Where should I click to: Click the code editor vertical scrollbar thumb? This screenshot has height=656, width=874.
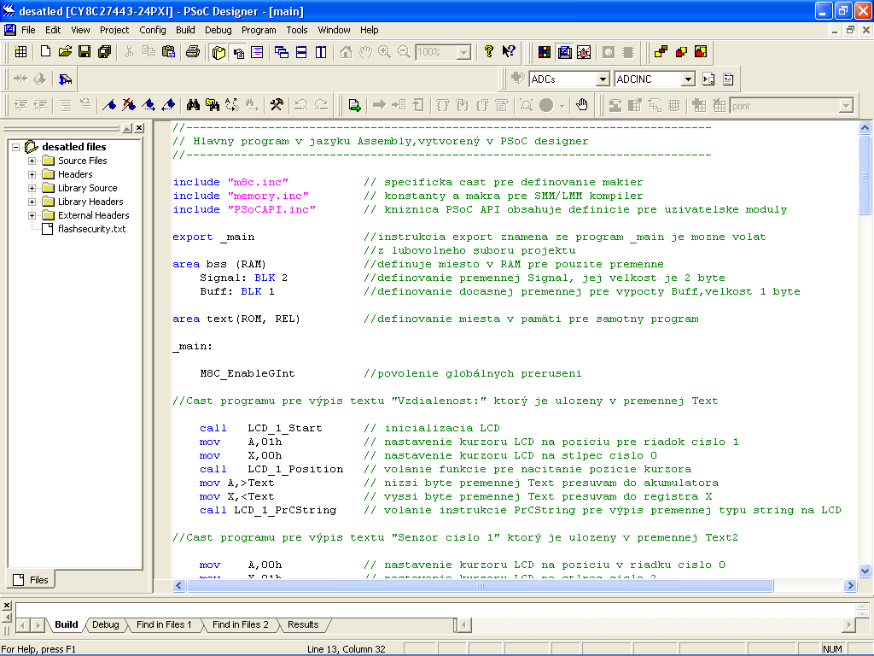point(865,174)
